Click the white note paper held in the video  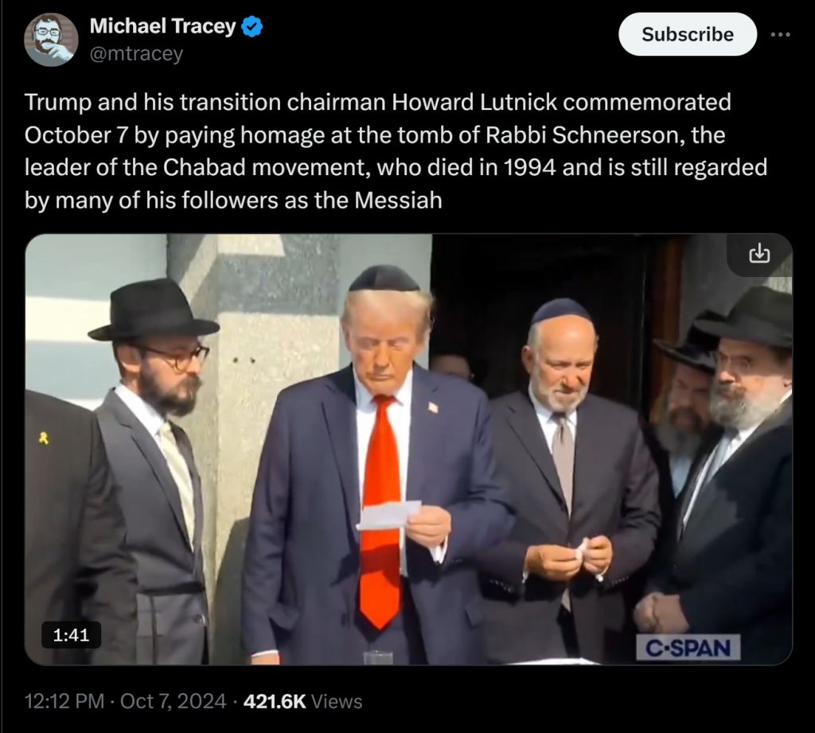(x=388, y=515)
